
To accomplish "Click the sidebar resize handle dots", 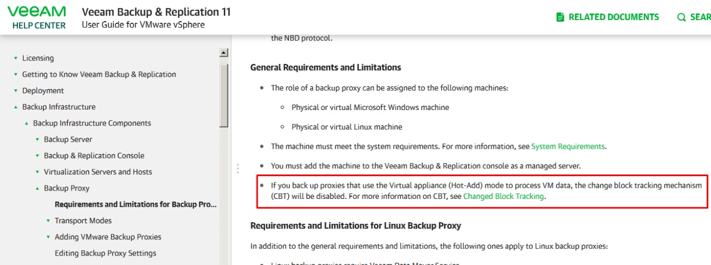I will click(238, 168).
